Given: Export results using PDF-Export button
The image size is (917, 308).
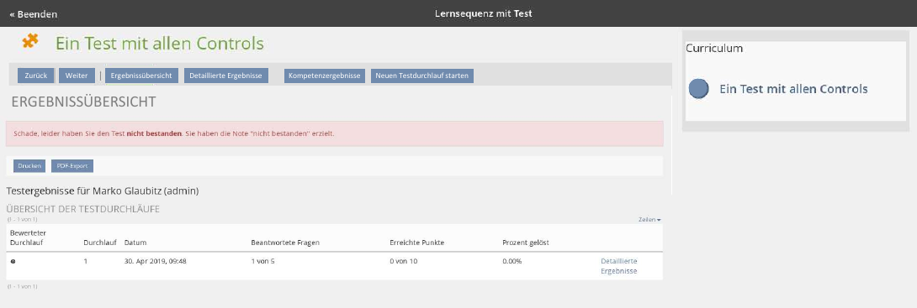Looking at the screenshot, I should (72, 166).
